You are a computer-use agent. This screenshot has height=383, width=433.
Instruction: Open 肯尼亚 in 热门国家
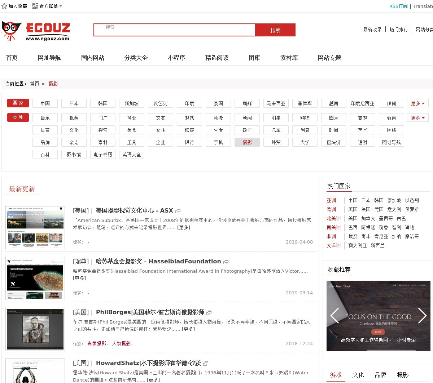click(381, 236)
